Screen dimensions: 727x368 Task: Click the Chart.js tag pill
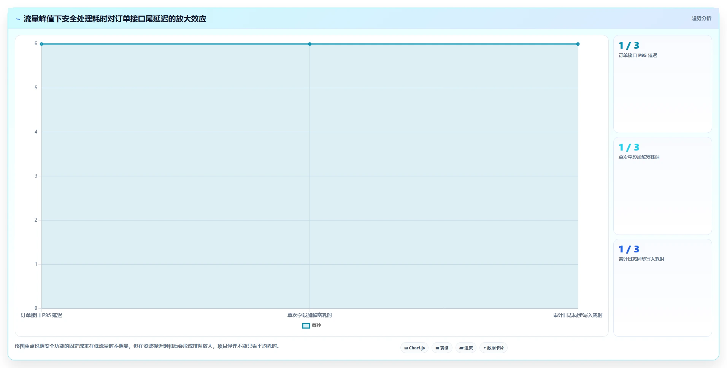[414, 348]
